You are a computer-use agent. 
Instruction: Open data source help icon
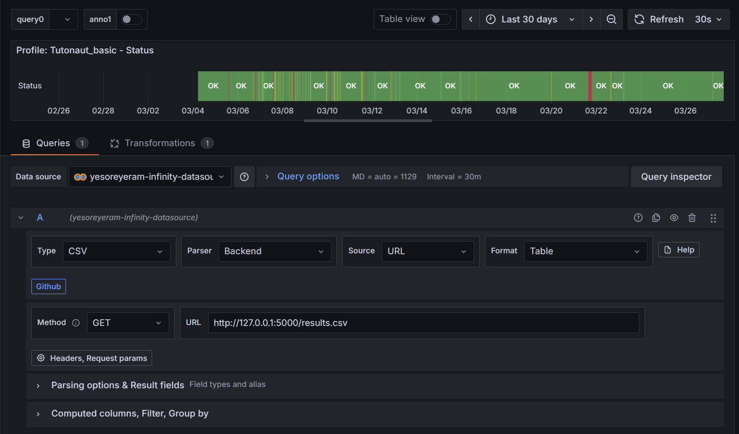pyautogui.click(x=244, y=177)
